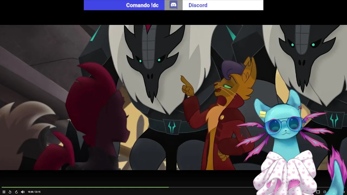Viewport: 347px width, 195px height.
Task: Click the Discord text in banner
Action: (198, 5)
